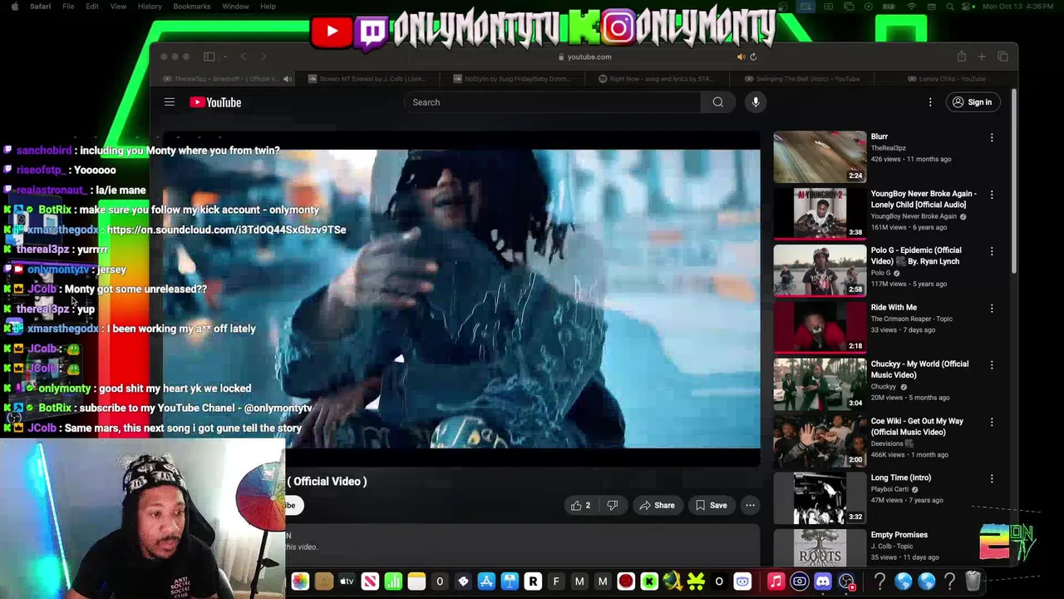Image resolution: width=1064 pixels, height=599 pixels.
Task: Open options menu for Coe Wiki video
Action: (992, 422)
